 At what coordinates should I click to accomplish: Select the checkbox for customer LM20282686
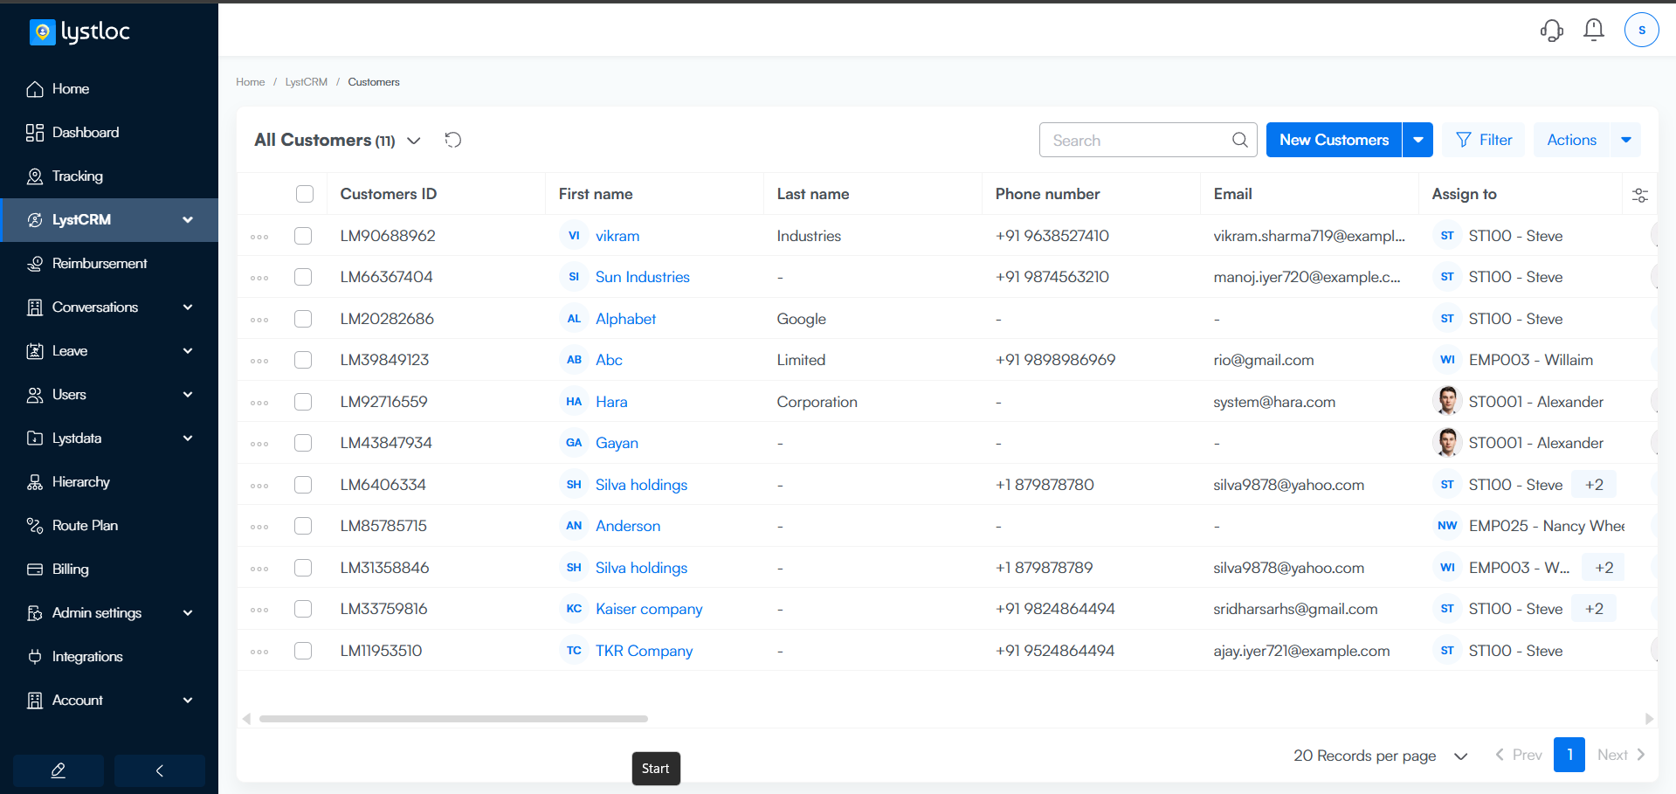[303, 319]
